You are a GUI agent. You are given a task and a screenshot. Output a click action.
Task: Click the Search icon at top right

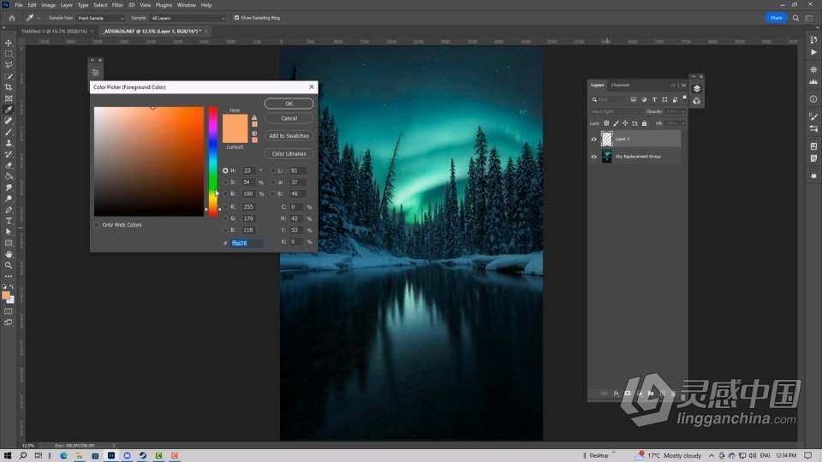point(795,17)
